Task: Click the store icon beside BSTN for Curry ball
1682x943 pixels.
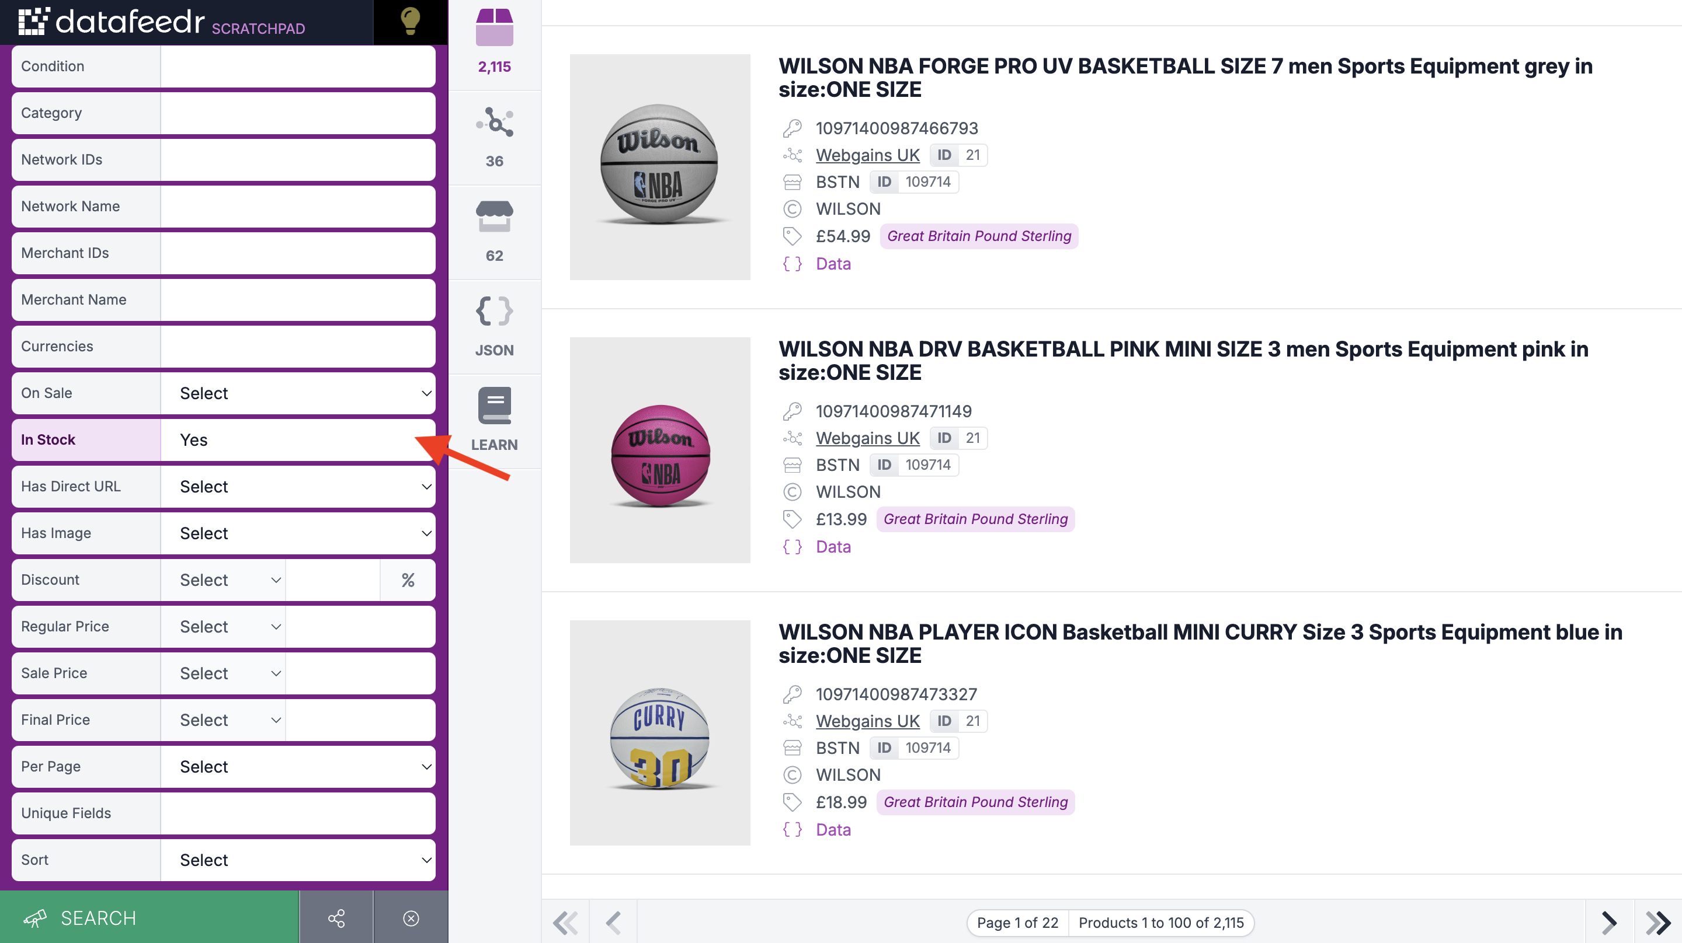Action: 792,748
